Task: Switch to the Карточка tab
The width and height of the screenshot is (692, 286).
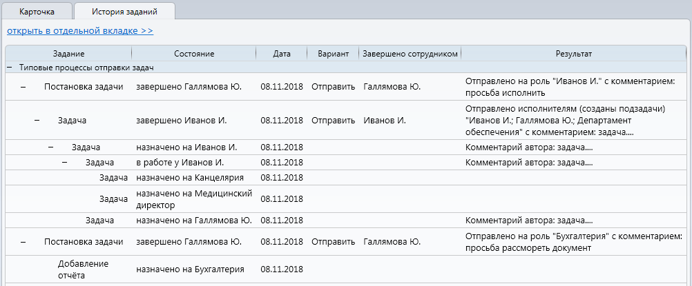Action: click(37, 11)
